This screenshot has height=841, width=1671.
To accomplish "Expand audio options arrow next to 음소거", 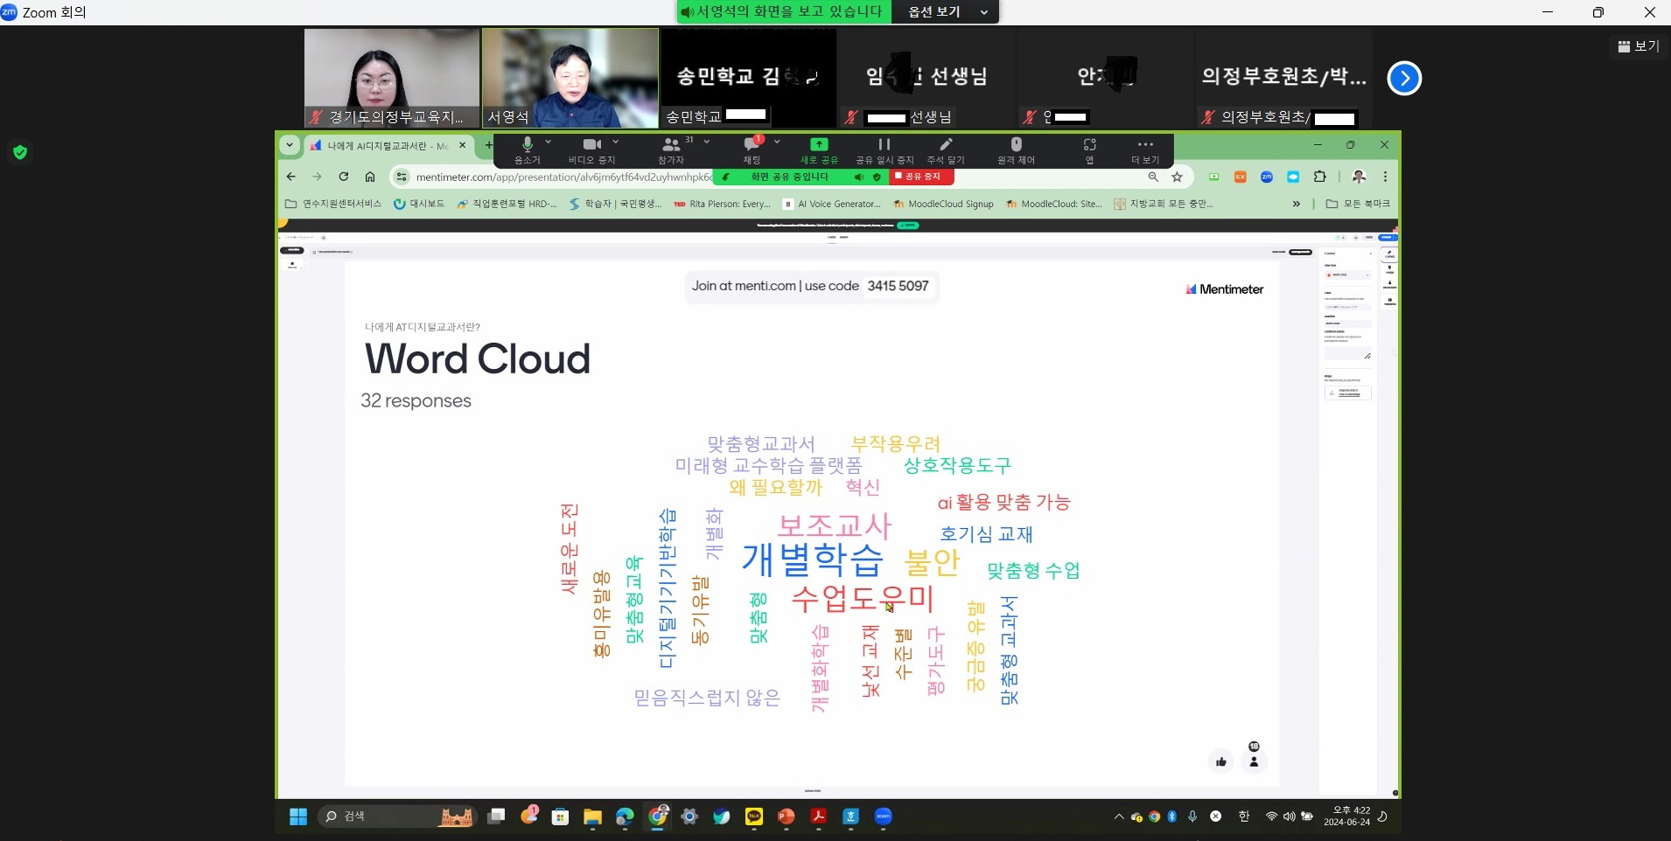I will point(549,142).
